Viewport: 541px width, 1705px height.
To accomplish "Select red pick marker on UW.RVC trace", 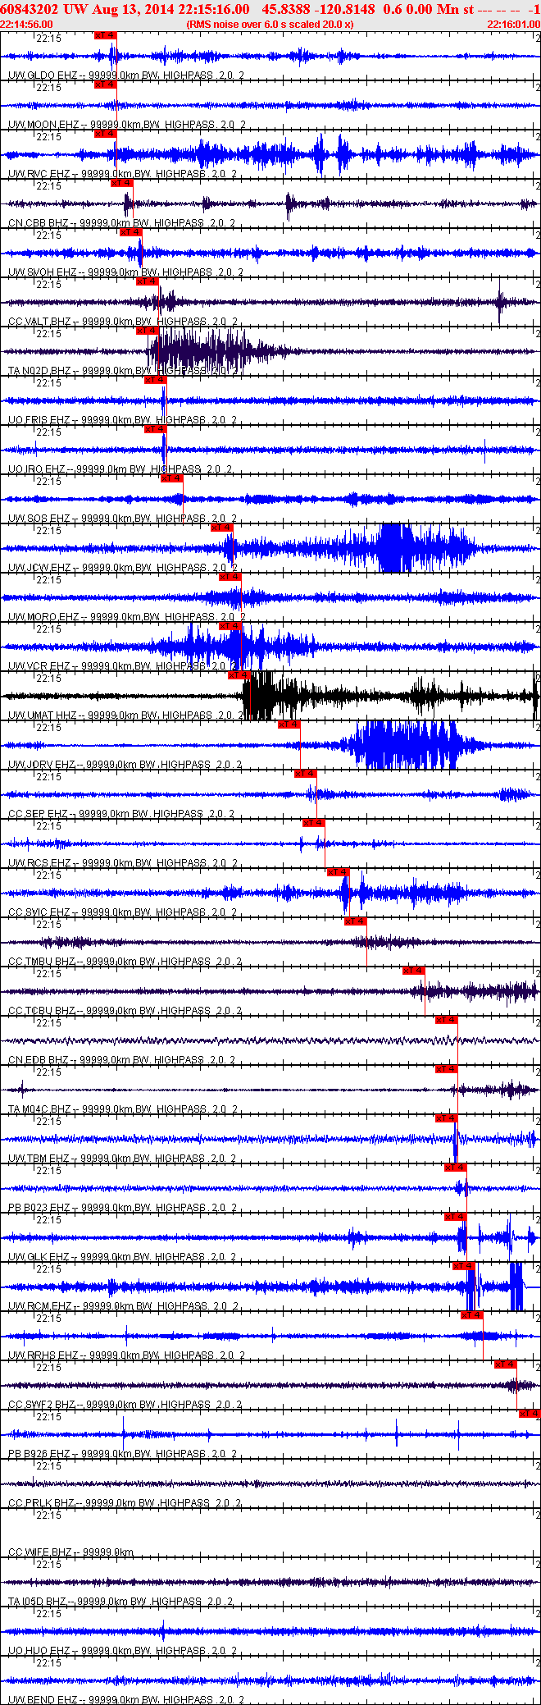I will [x=106, y=134].
